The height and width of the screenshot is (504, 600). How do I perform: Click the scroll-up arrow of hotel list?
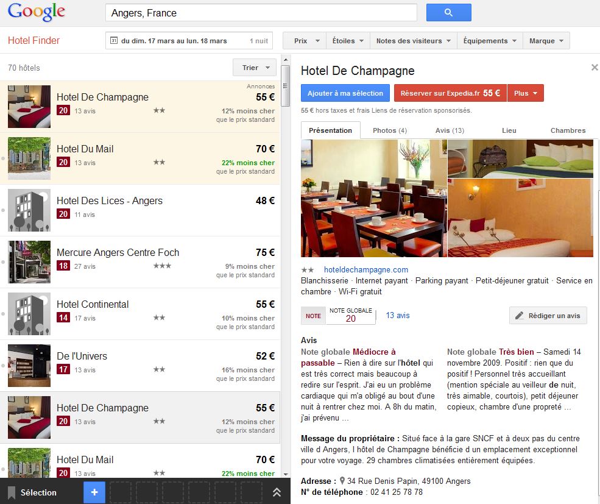point(285,60)
